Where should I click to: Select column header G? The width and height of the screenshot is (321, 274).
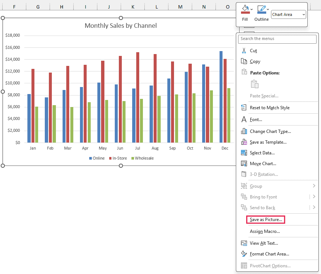tap(38, 7)
